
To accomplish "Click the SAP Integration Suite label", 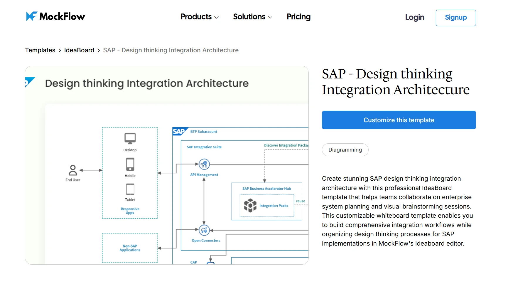I will [x=204, y=147].
